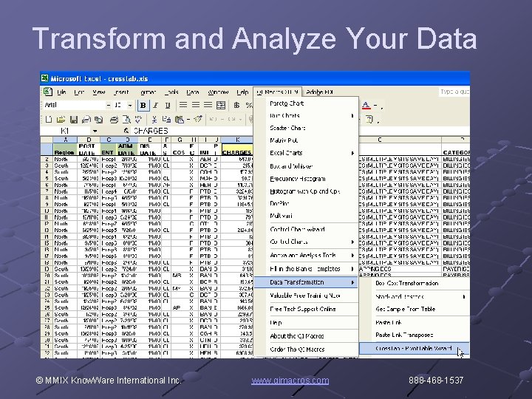Open the Arial font name dropdown
The height and width of the screenshot is (399, 532).
click(109, 106)
